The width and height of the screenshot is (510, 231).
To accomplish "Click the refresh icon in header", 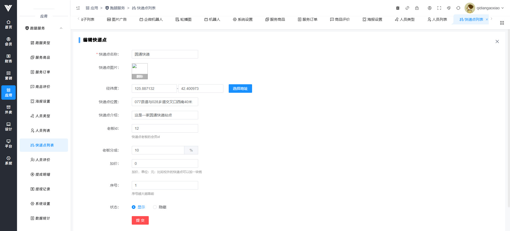I will [458, 8].
